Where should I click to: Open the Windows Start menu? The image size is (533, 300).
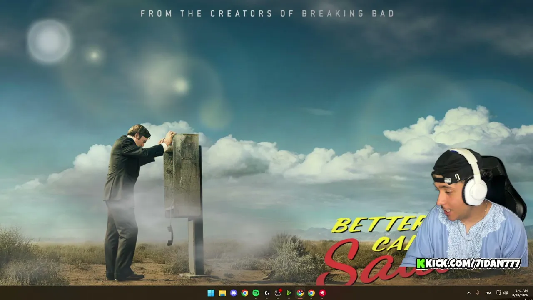coord(211,293)
